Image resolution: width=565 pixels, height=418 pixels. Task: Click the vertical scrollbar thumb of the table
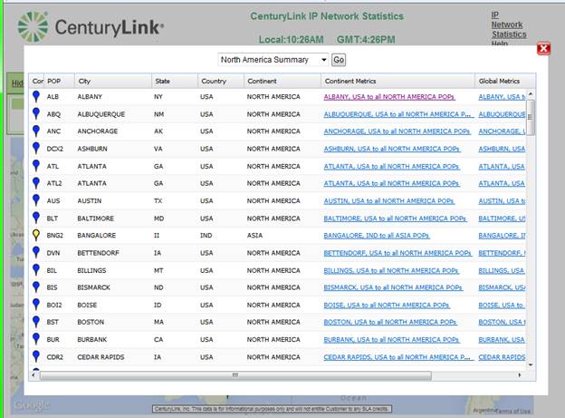[x=531, y=117]
